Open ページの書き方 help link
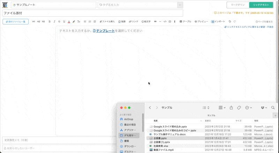Image resolution: width=279 pixels, height=153 pixels. pos(264,22)
